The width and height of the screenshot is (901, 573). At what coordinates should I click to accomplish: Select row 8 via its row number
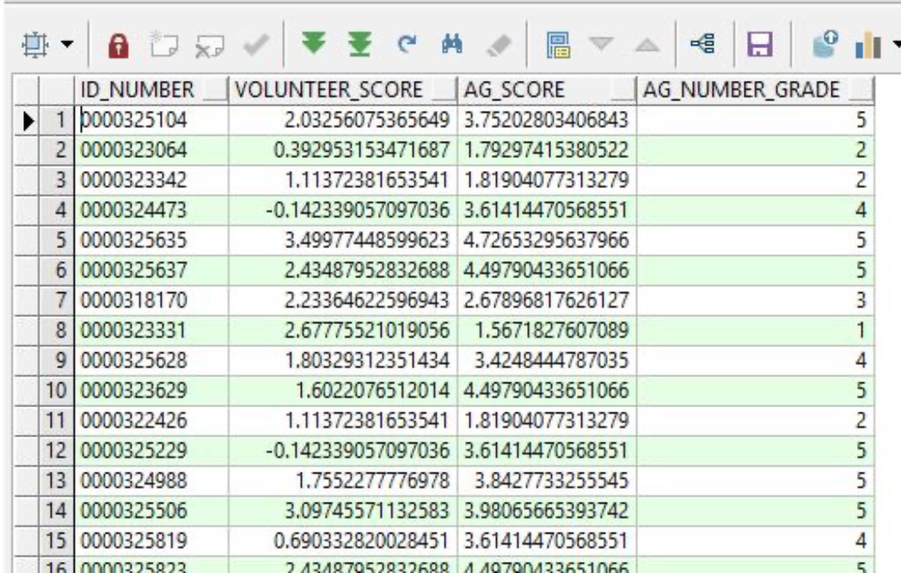[x=57, y=331]
